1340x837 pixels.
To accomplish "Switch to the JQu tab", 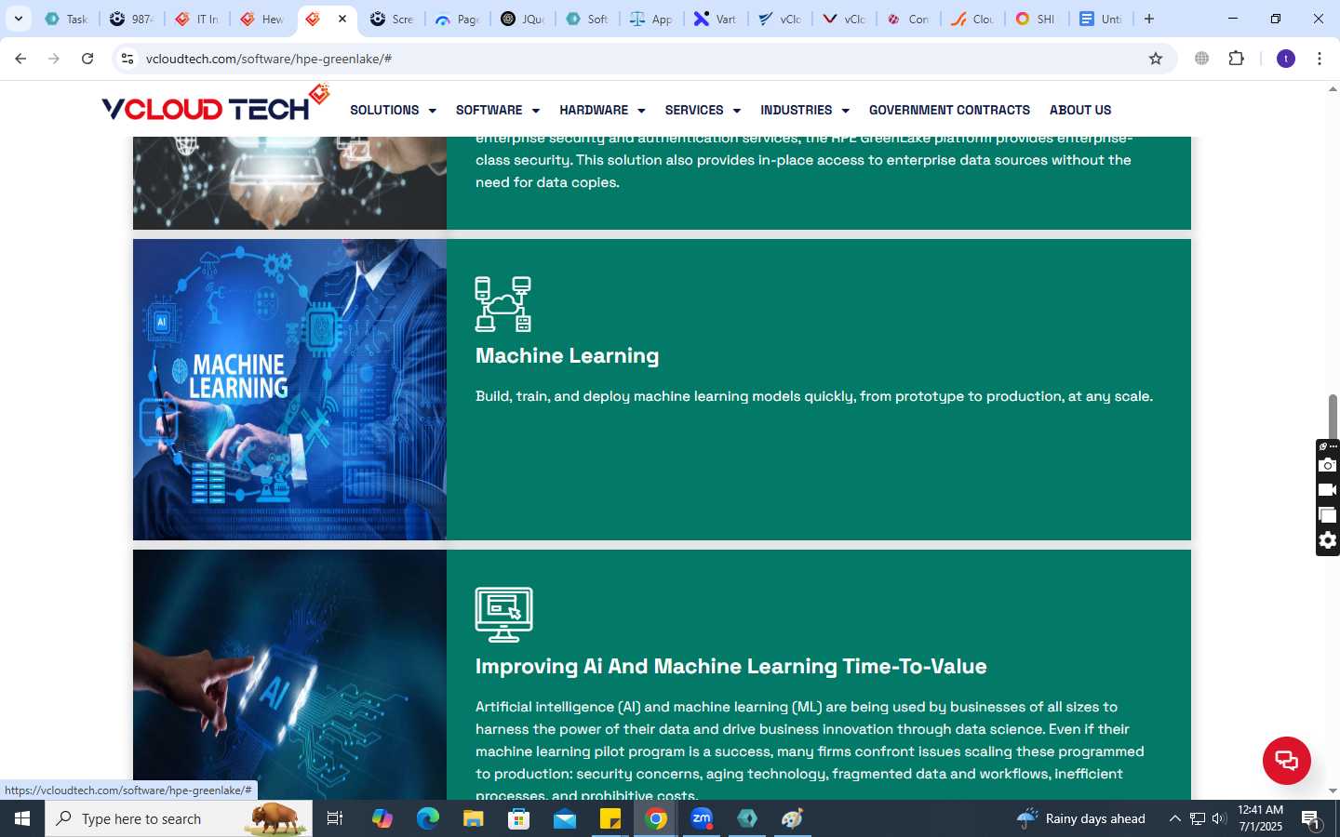I will 522,19.
